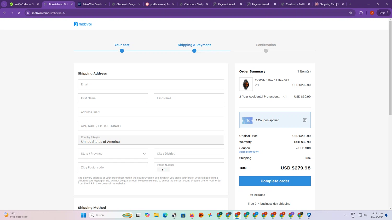Open EA app from taskbar
This screenshot has width=392, height=220.
click(x=201, y=215)
